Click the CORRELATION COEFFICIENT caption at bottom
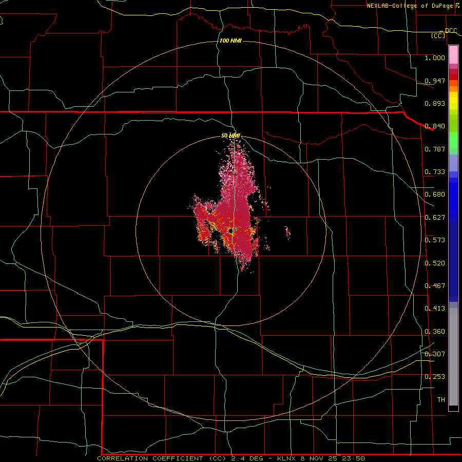Screen dimensions: 462x462 (231, 458)
